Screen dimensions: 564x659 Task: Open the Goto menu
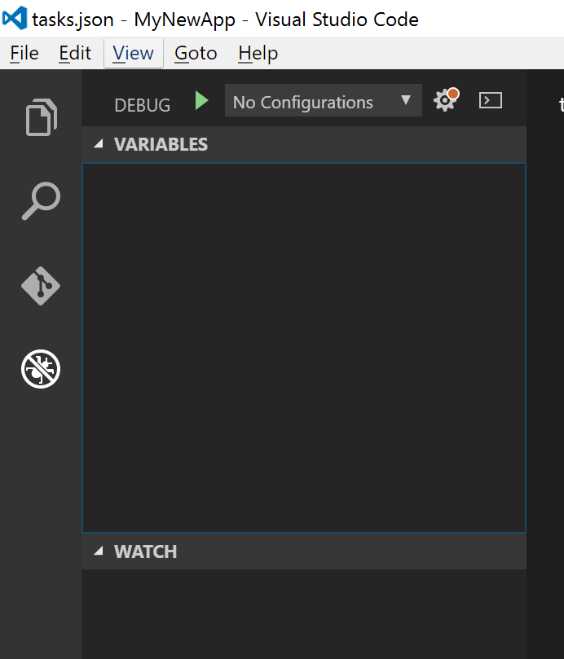[196, 53]
